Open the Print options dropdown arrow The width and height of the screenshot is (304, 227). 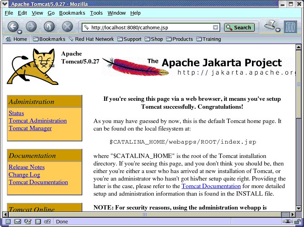click(278, 30)
